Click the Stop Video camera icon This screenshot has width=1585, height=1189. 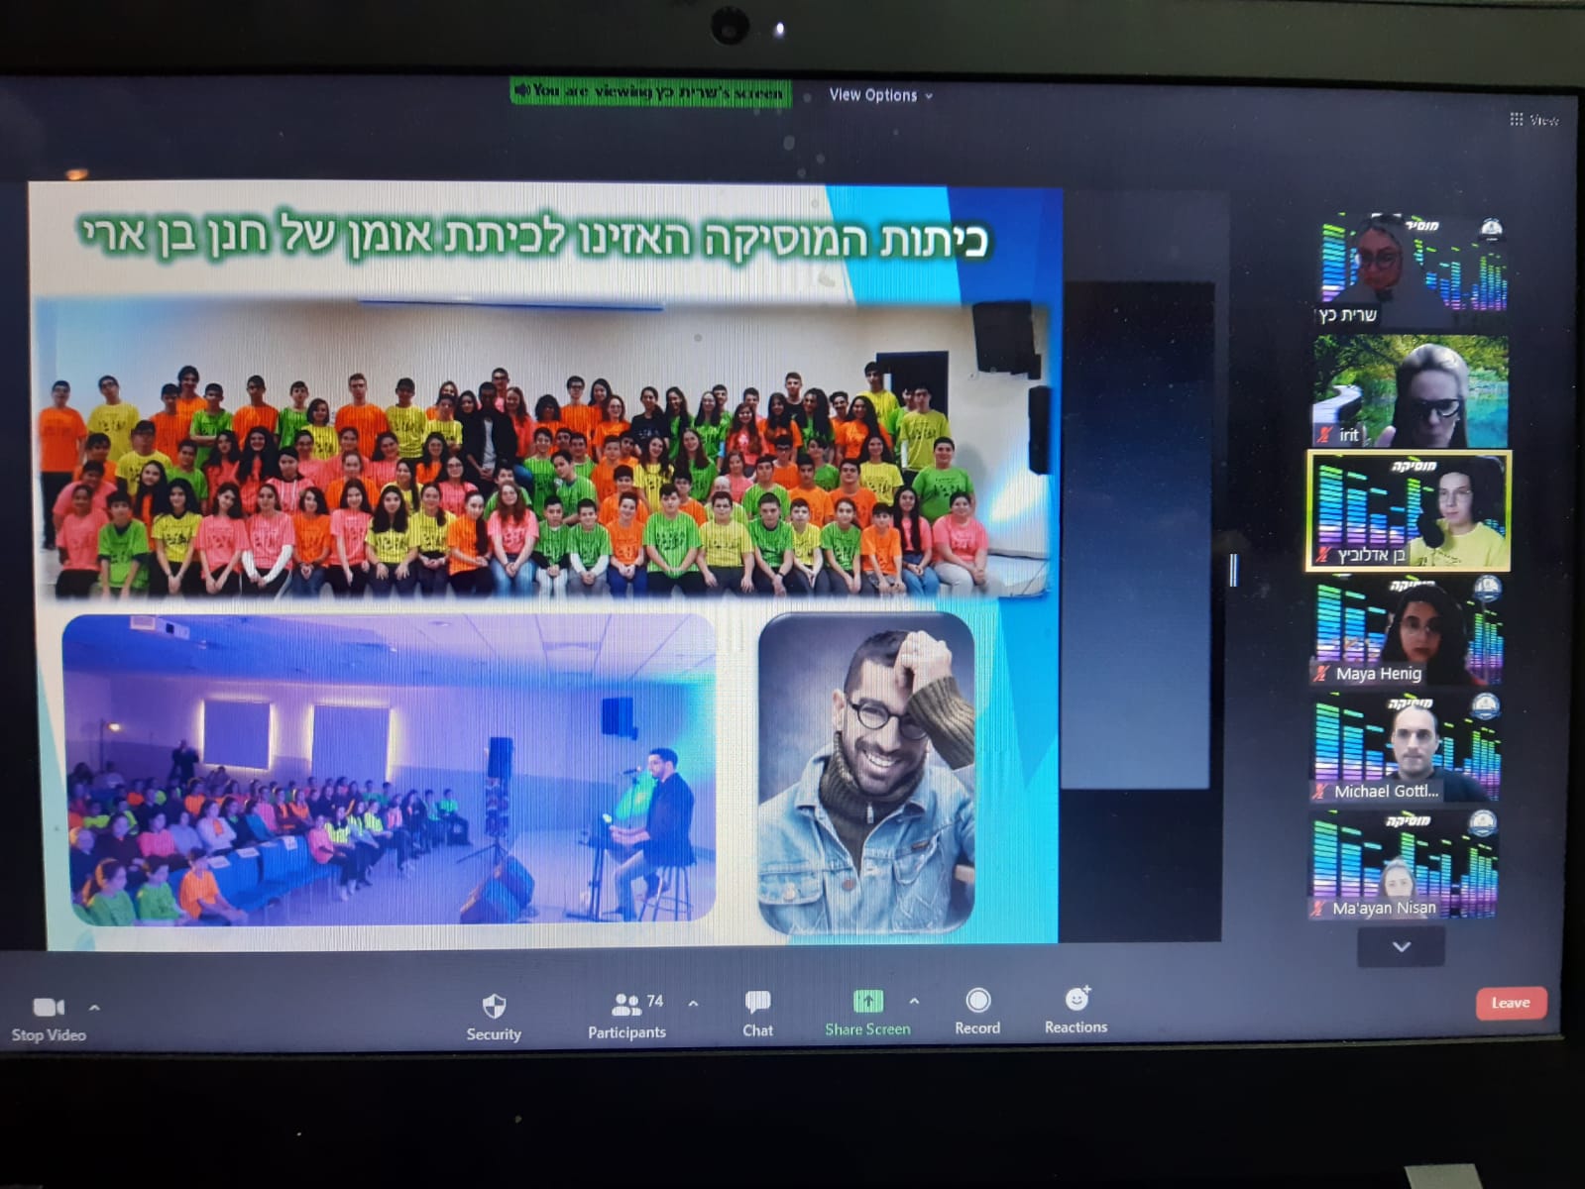pyautogui.click(x=49, y=1008)
